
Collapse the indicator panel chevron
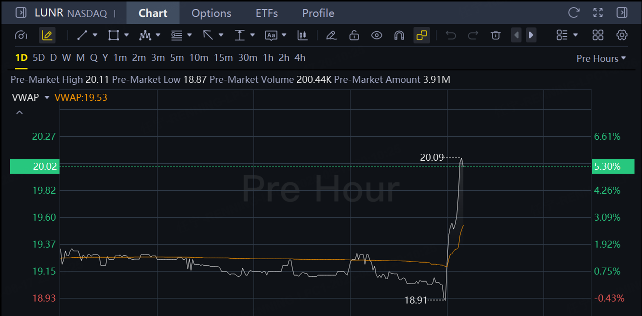(x=19, y=113)
